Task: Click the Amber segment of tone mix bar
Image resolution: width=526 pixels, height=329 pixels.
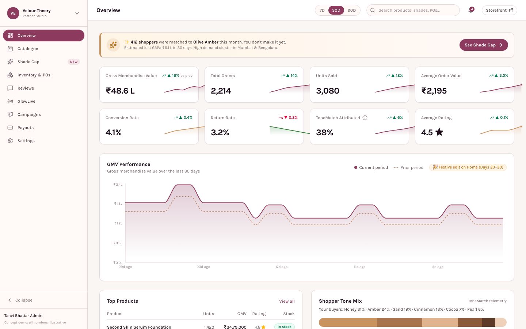Action: tap(400, 322)
